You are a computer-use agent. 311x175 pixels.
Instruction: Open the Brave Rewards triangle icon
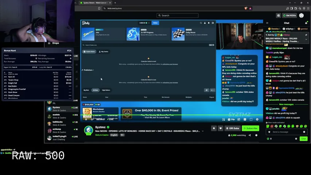pyautogui.click(x=250, y=8)
